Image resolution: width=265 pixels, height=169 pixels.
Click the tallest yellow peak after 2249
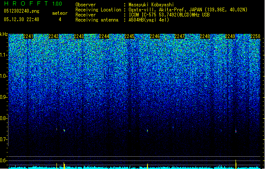[x=236, y=164]
